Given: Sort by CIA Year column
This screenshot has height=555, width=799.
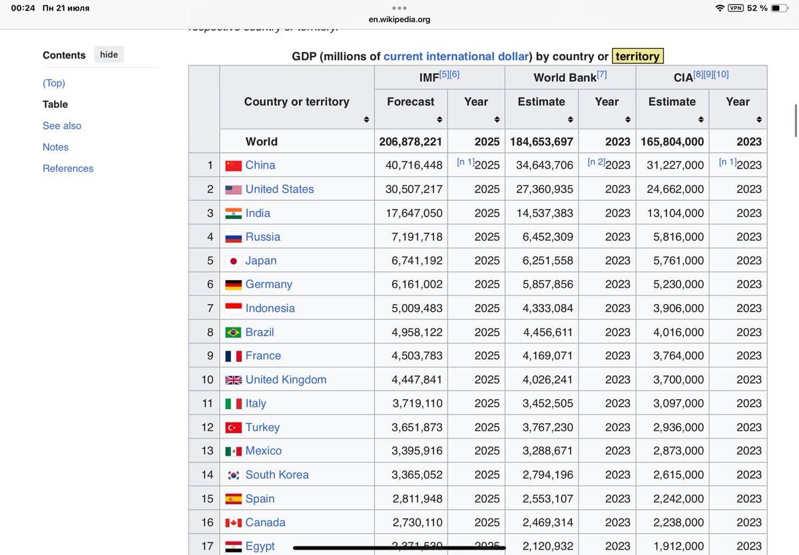Looking at the screenshot, I should [758, 120].
